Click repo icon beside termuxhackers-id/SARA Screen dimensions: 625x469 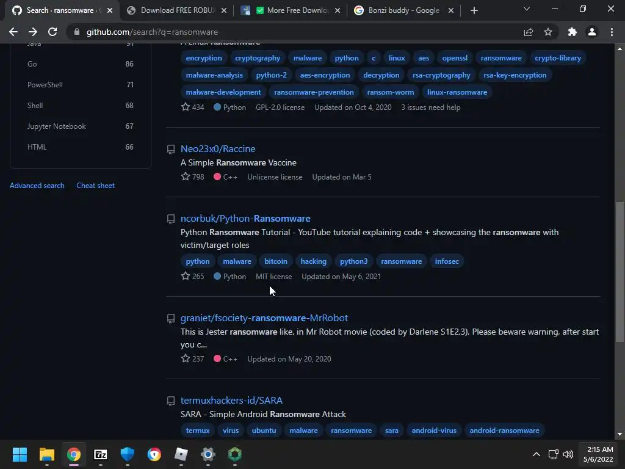171,401
